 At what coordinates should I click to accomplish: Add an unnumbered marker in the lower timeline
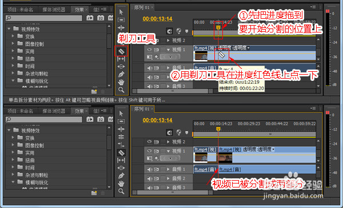click(186, 133)
